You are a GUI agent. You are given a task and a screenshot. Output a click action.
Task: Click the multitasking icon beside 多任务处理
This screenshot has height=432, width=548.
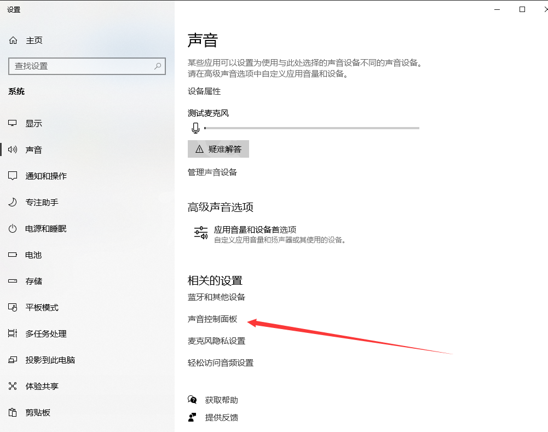(x=13, y=333)
